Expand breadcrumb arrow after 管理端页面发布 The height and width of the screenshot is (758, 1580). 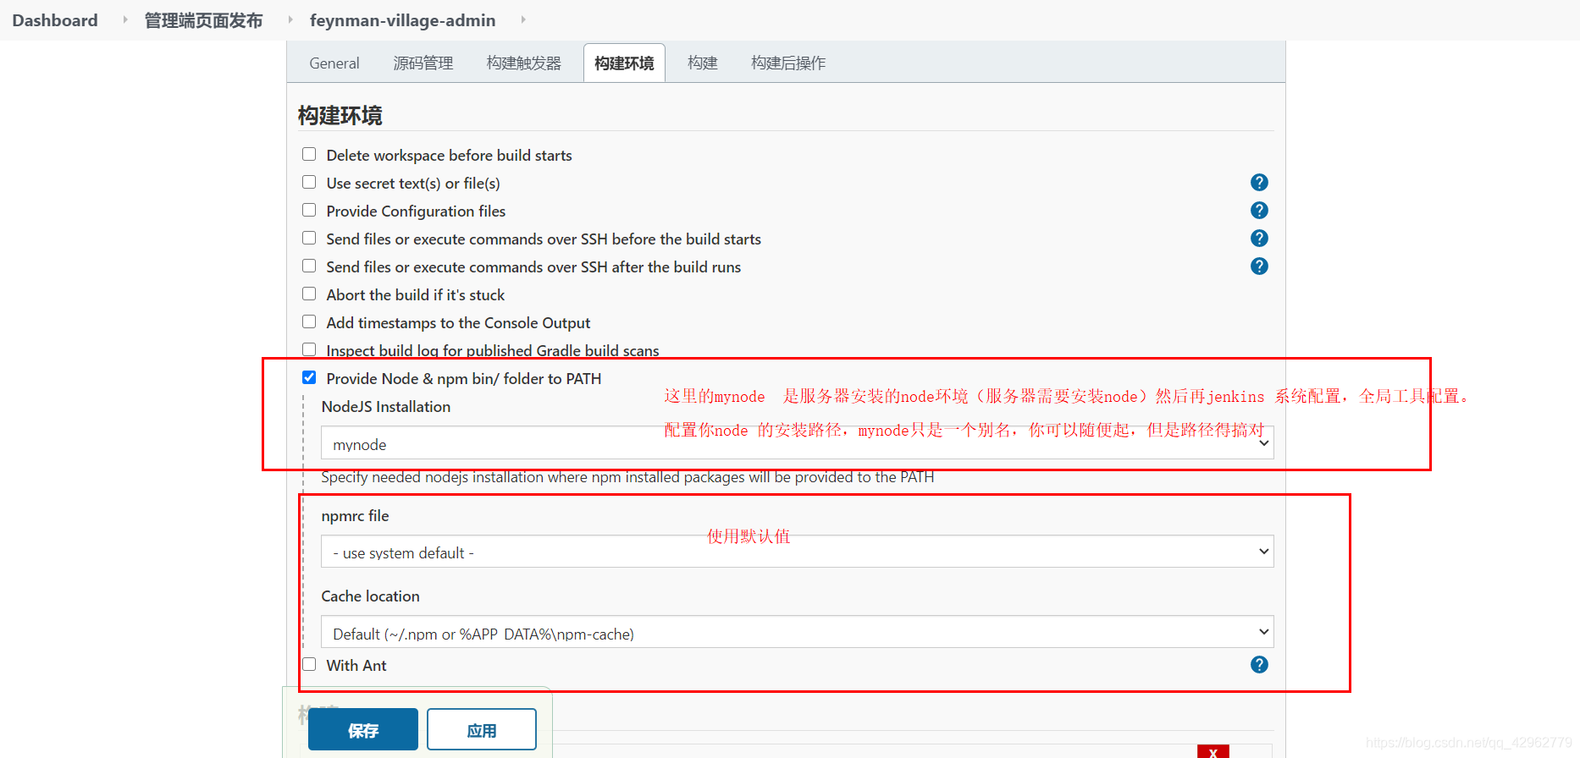click(x=290, y=19)
